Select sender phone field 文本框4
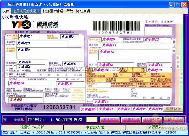Image resolution: width=189 pixels, height=136 pixels. pos(32,62)
